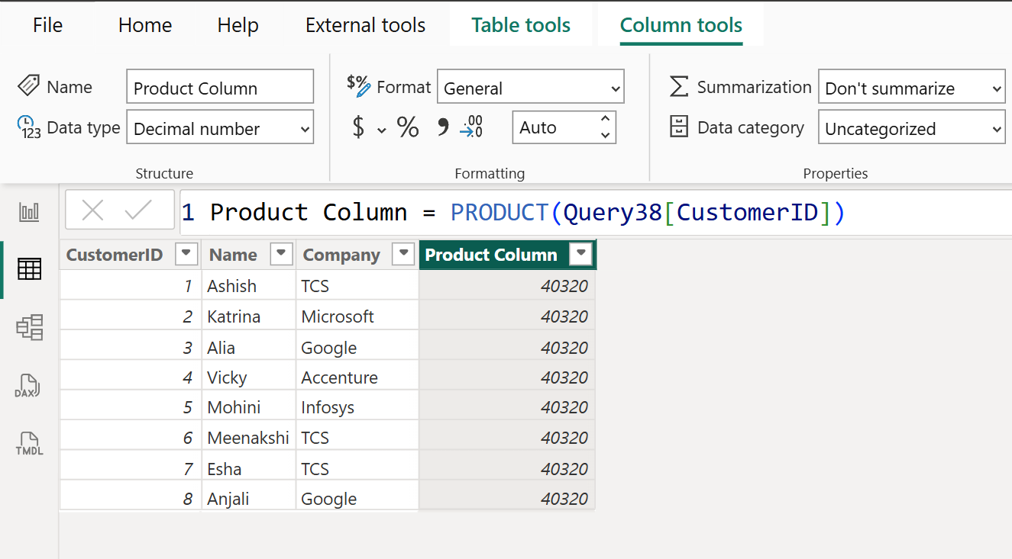
Task: Click the Name tag icon
Action: (29, 86)
